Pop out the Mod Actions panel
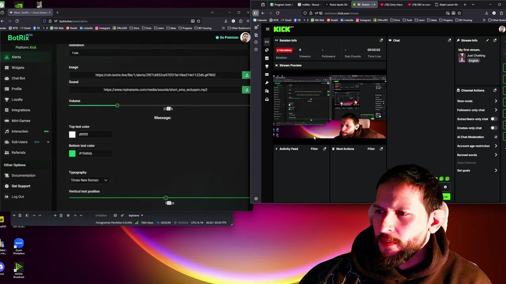 [381, 149]
